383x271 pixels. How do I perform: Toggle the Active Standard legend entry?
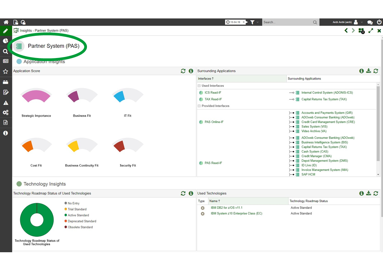(x=78, y=215)
